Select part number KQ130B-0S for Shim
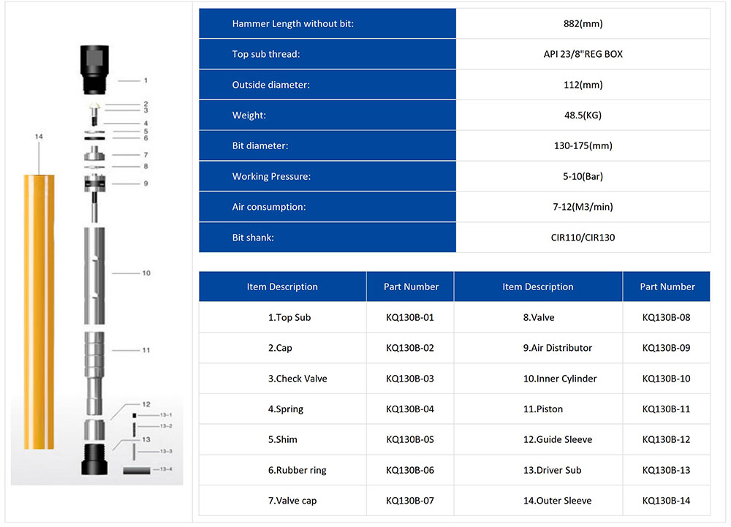This screenshot has height=527, width=731. (x=409, y=440)
